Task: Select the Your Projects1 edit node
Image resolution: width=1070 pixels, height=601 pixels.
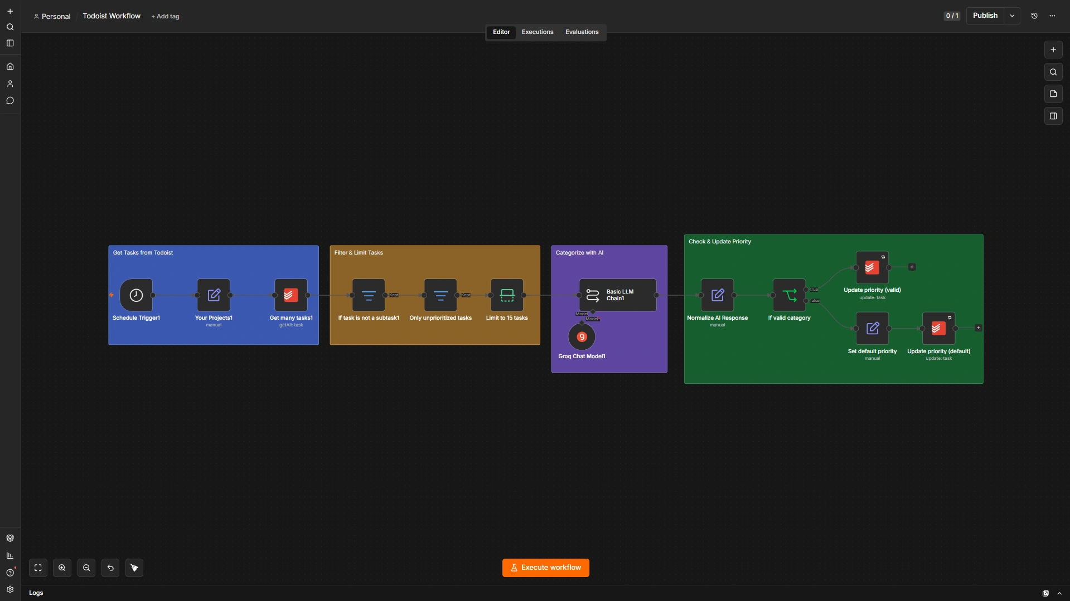Action: click(x=214, y=295)
